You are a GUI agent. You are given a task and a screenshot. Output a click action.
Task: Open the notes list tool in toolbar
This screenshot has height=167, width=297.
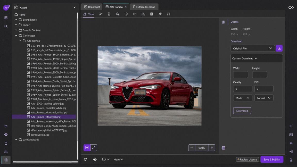[152, 14]
